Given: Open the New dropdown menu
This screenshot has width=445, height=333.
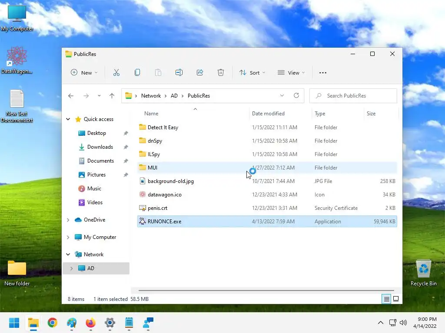Looking at the screenshot, I should pyautogui.click(x=84, y=72).
